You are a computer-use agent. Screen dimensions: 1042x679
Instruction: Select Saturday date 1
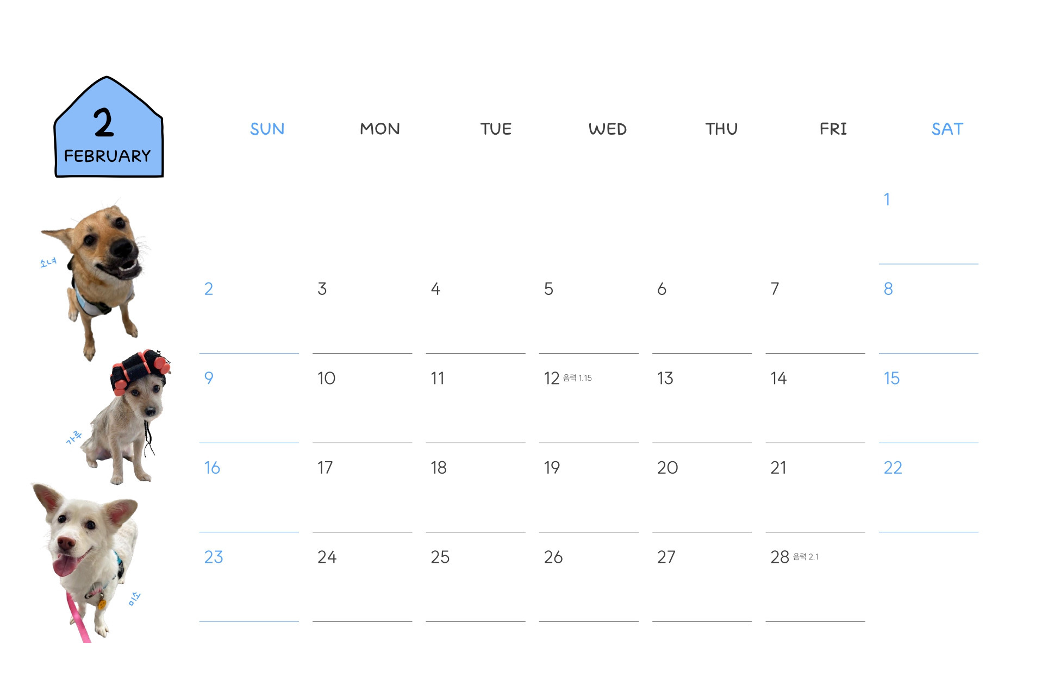pyautogui.click(x=887, y=199)
